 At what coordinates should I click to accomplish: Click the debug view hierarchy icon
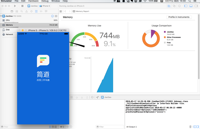coord(92,97)
